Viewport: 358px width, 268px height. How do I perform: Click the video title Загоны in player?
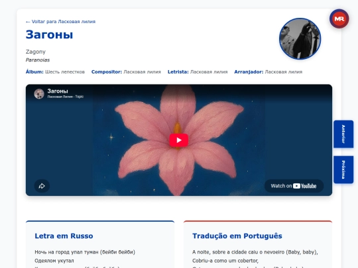58,91
